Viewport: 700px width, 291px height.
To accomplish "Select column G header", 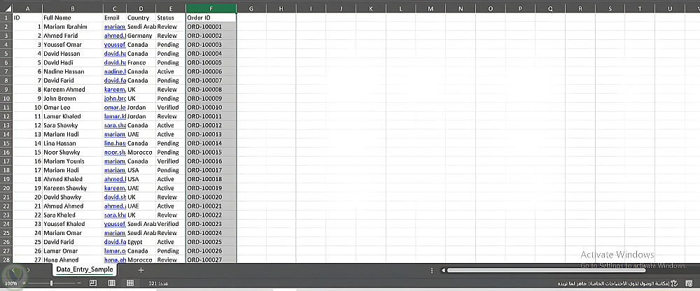I will pos(251,8).
